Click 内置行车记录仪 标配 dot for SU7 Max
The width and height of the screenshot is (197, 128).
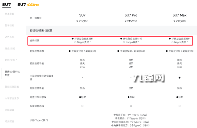point(177,97)
